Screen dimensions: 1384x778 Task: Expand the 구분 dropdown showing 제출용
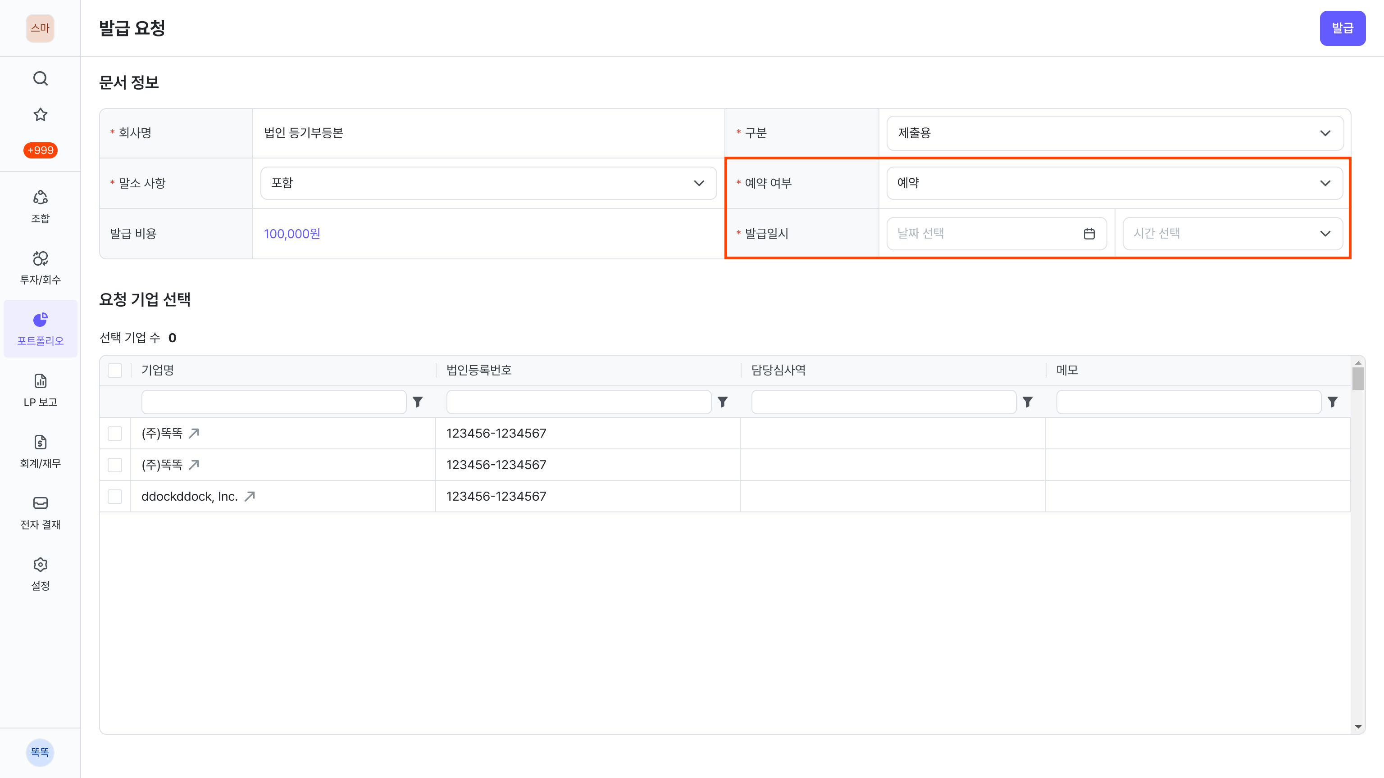[x=1115, y=133]
